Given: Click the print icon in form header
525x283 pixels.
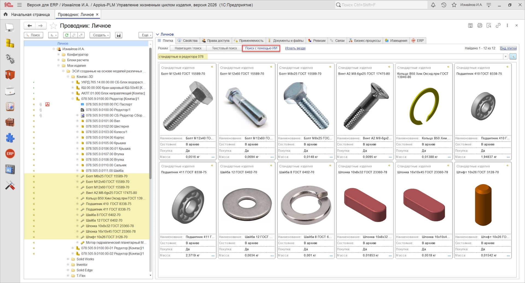Looking at the screenshot, I should pos(480,25).
